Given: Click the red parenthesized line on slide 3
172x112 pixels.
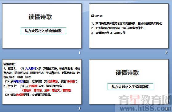Looking at the screenshot, I should (x=47, y=90).
